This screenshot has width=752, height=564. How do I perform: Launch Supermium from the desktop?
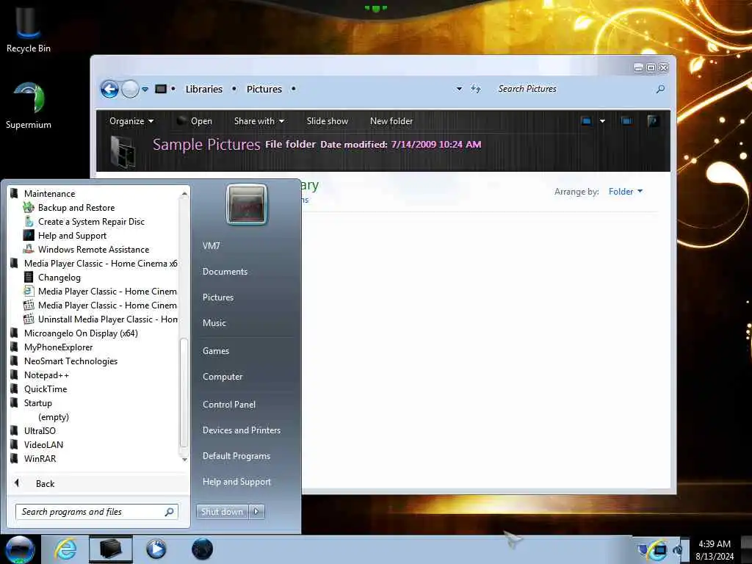click(29, 106)
